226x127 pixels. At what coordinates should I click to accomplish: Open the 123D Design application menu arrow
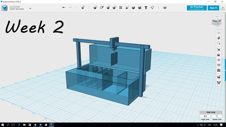[30, 8]
